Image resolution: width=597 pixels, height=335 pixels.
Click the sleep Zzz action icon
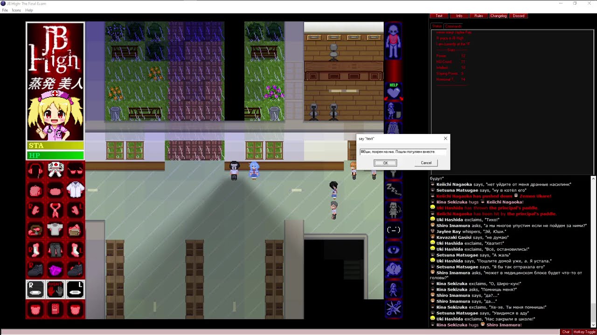pos(394,189)
